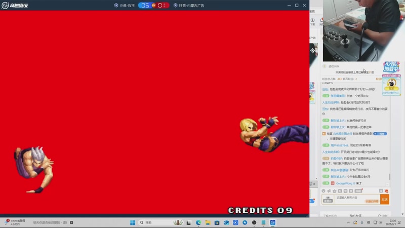This screenshot has width=405, height=228.
Task: Open volume control in system tray
Action: (380, 222)
